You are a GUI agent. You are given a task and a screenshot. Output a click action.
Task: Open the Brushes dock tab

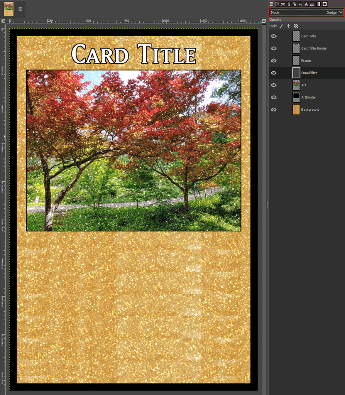tap(325, 4)
